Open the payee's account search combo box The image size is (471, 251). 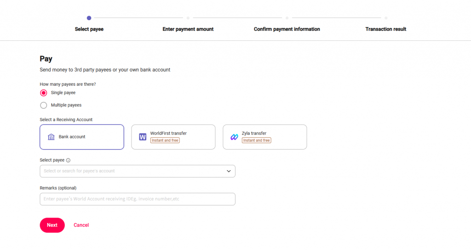tap(138, 171)
